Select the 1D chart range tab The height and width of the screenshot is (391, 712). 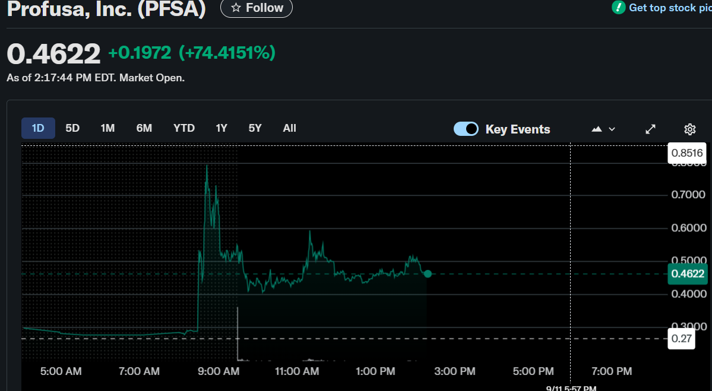38,128
